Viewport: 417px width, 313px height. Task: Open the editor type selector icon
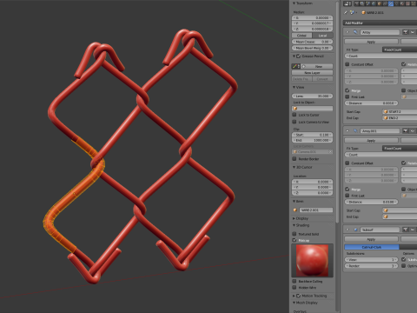pos(347,3)
